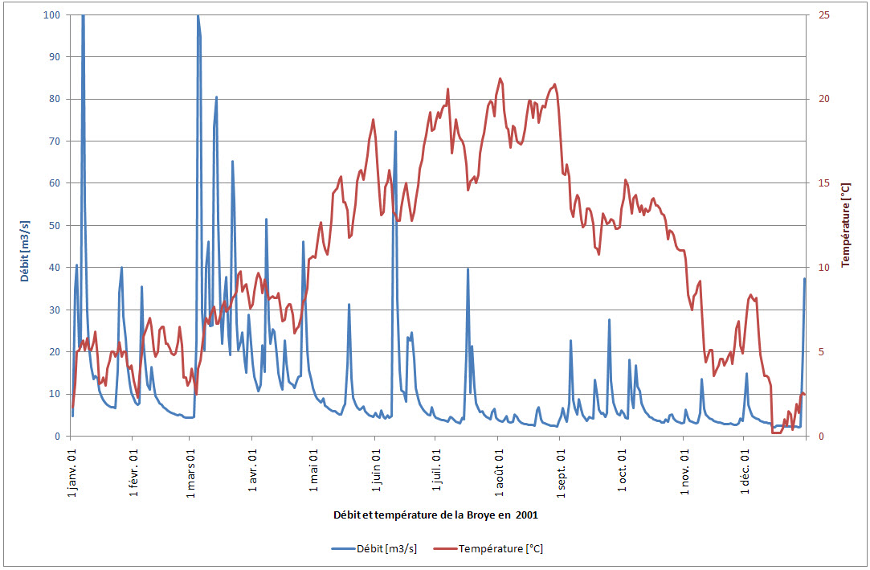Click the chart title 'Débit et température de la Broye'
The height and width of the screenshot is (570, 870).
pyautogui.click(x=434, y=515)
